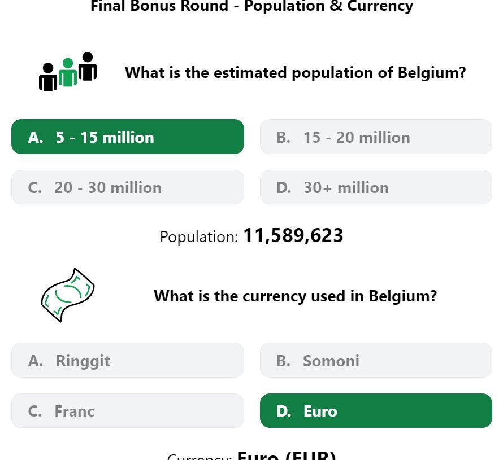Click the "Currency:" result label
This screenshot has width=503, height=460.
199,457
